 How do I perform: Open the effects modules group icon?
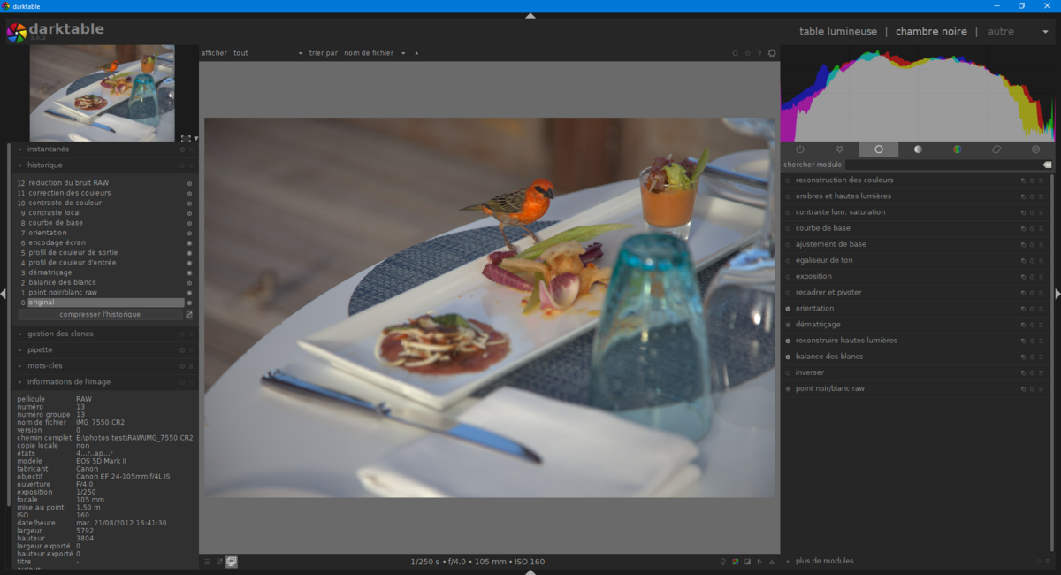click(x=1035, y=149)
